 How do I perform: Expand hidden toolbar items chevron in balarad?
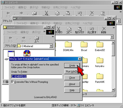point(53,37)
